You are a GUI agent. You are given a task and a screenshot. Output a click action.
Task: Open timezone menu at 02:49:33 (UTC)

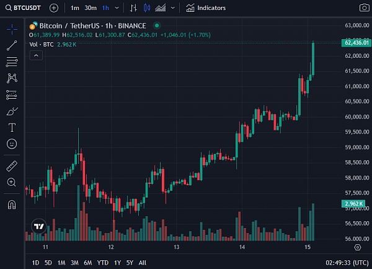tap(347, 263)
